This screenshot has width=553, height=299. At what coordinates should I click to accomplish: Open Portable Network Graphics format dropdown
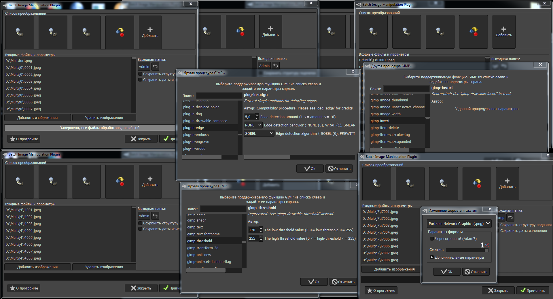click(459, 224)
